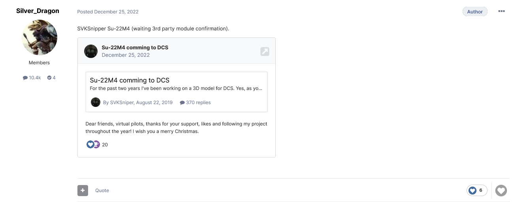512x202 pixels.
Task: Open SVKSniper's avatar in the quote header
Action: 91,51
